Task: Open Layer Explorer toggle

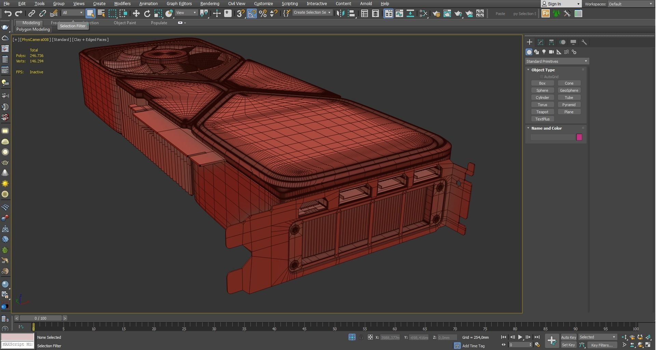Action: tap(375, 13)
